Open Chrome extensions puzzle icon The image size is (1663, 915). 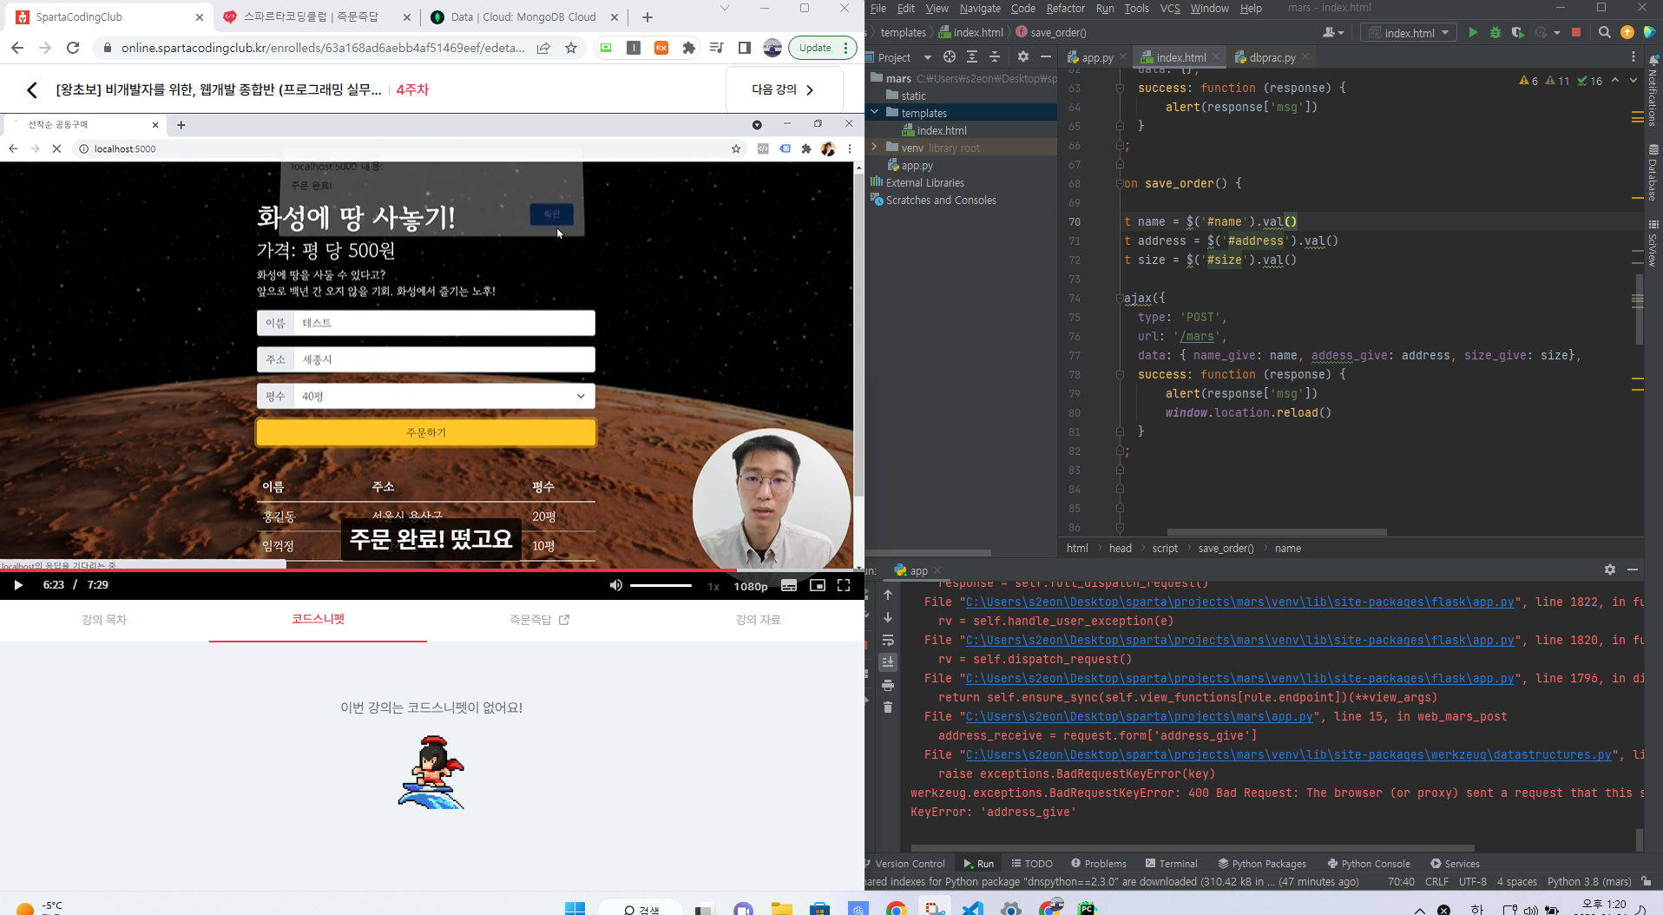click(689, 48)
